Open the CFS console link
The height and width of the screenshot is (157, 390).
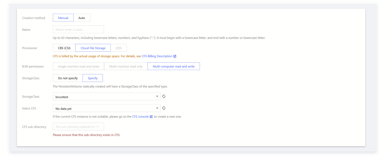pos(140,116)
